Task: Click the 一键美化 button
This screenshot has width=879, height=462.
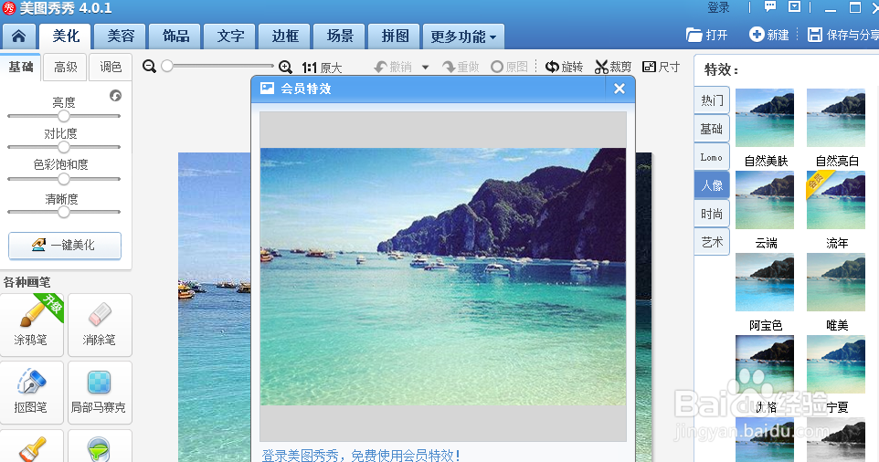Action: click(65, 246)
